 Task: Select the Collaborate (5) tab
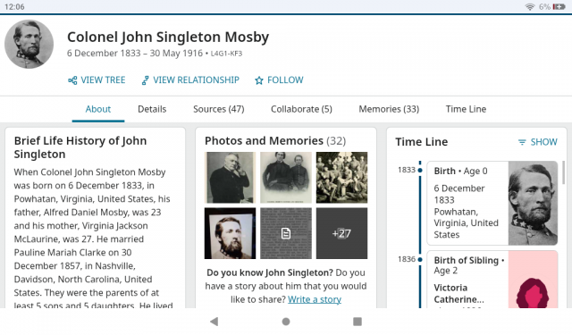301,109
